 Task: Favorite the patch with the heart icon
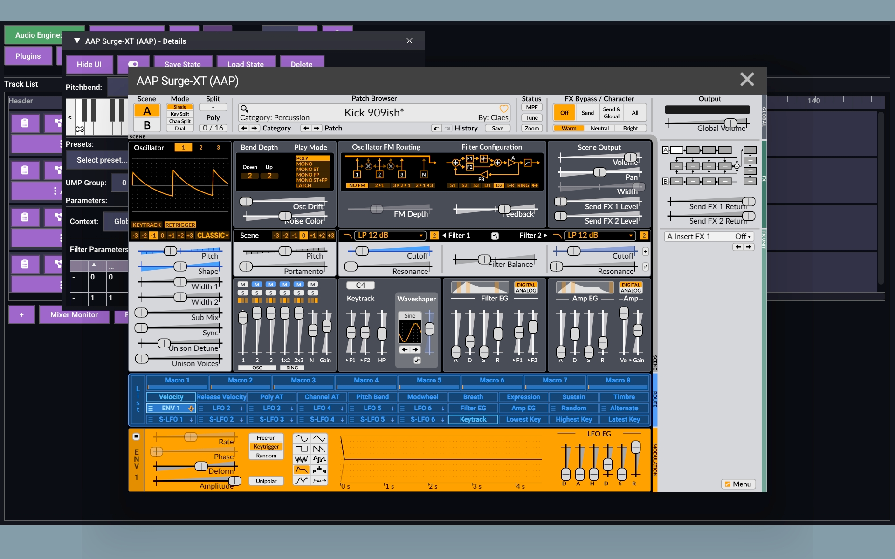coord(504,109)
